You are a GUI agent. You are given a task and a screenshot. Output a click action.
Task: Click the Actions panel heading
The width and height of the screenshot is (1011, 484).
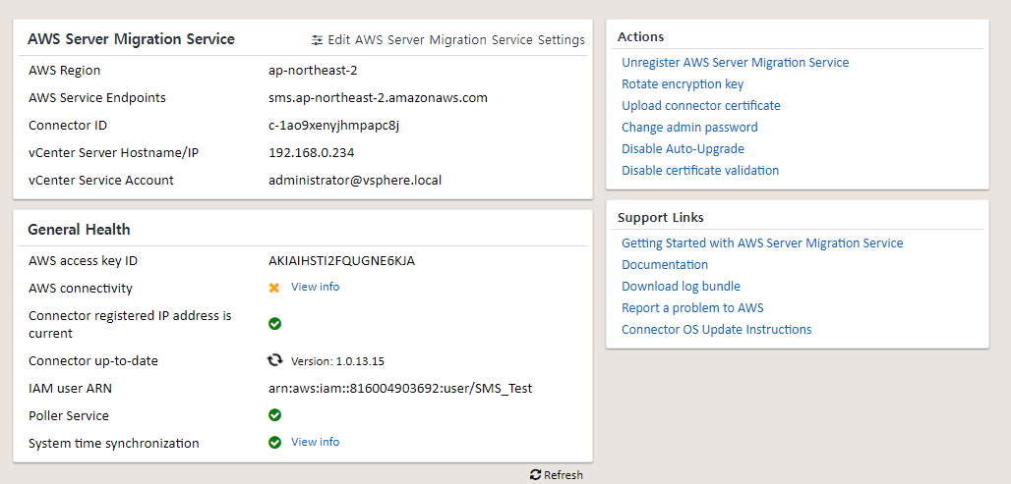point(641,36)
